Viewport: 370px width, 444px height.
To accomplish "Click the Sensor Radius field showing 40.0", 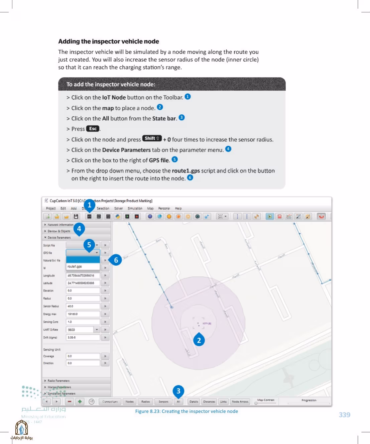I will [83, 306].
